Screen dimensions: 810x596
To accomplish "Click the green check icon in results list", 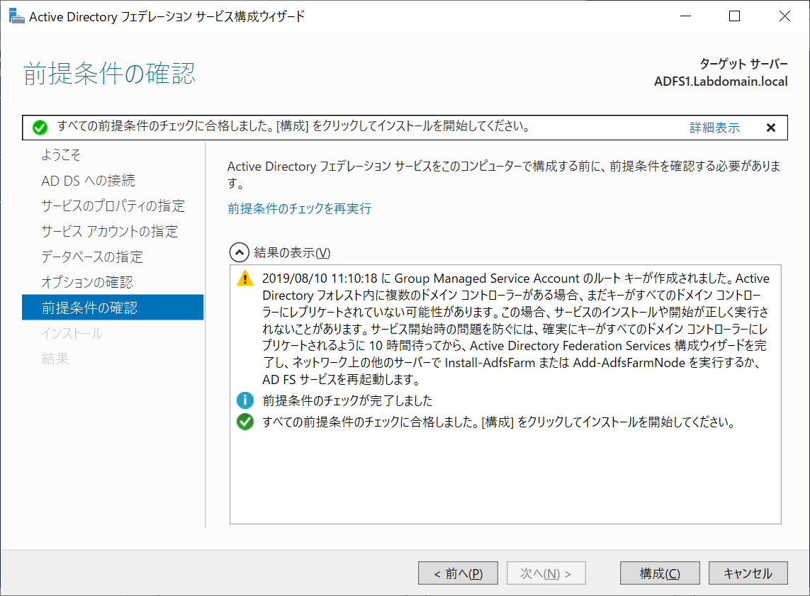I will pyautogui.click(x=245, y=422).
